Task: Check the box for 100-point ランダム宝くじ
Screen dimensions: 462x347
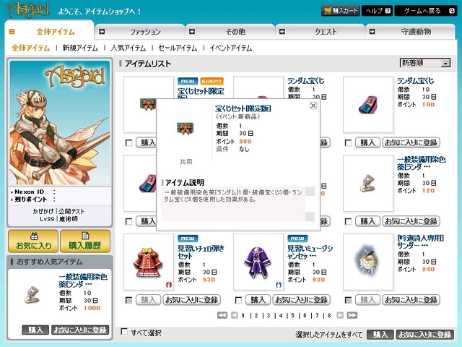Action: click(348, 143)
